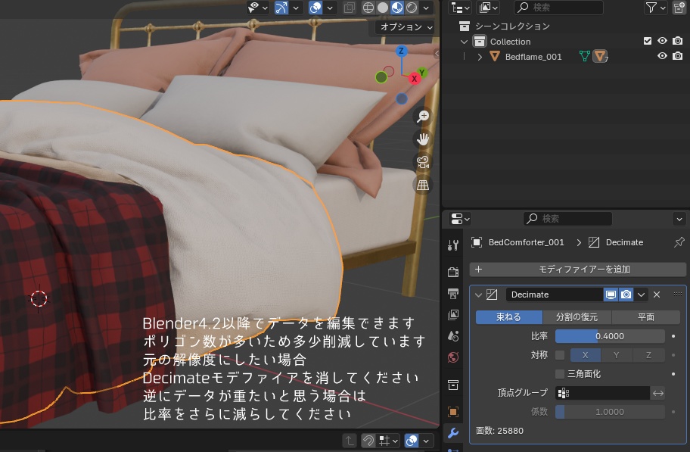The height and width of the screenshot is (452, 690).
Task: Click the zoom magnifier icon in the viewport
Action: pyautogui.click(x=422, y=115)
